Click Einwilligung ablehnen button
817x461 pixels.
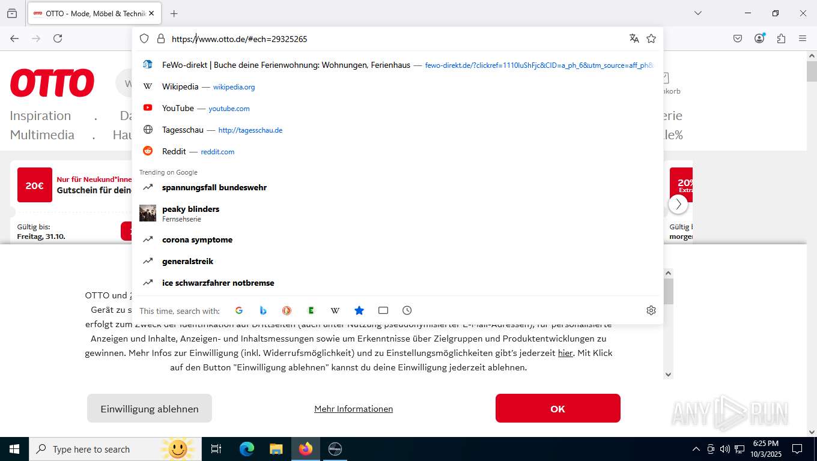click(150, 409)
